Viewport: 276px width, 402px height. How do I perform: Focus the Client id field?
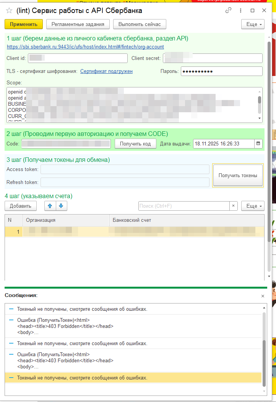(78, 58)
